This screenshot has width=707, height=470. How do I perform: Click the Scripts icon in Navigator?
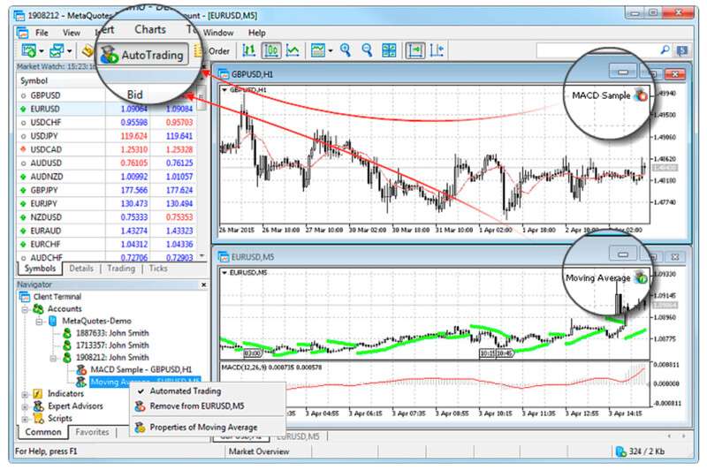(39, 418)
